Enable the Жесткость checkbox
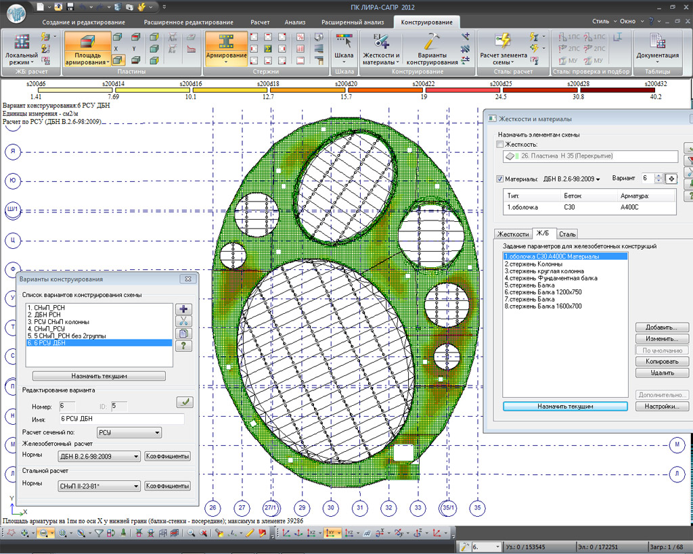Screen dimensions: 693x554 (x=500, y=145)
